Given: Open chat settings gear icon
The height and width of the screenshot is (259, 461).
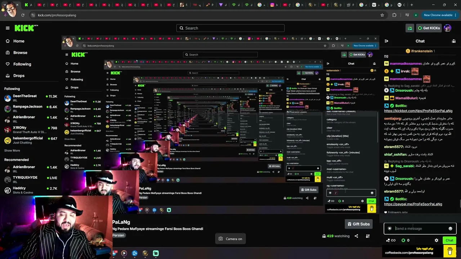Looking at the screenshot, I should [x=437, y=240].
